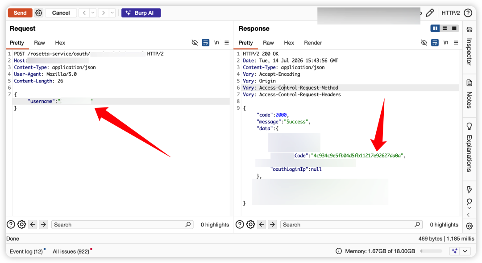
Task: Toggle line wrapping in the Request panel
Action: pyautogui.click(x=206, y=43)
